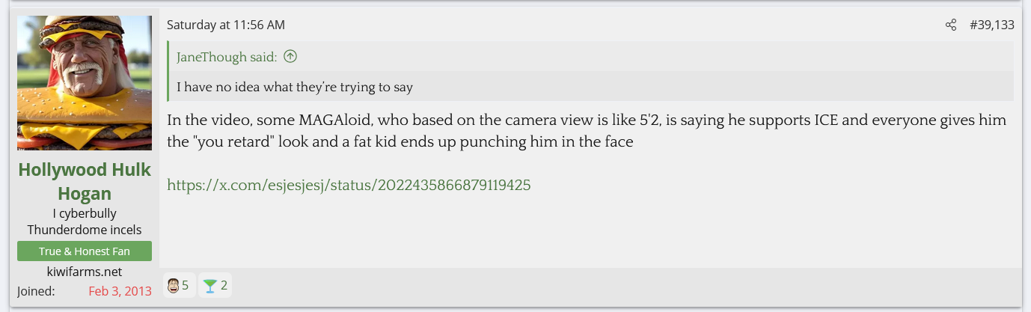Click the 'I cyberbully Thunderdome incels' user title
This screenshot has height=312, width=1031.
(85, 222)
